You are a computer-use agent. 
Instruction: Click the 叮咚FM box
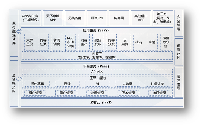(x=97, y=18)
